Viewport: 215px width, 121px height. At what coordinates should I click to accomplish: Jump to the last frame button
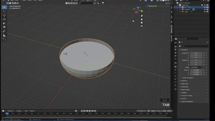tap(95, 111)
